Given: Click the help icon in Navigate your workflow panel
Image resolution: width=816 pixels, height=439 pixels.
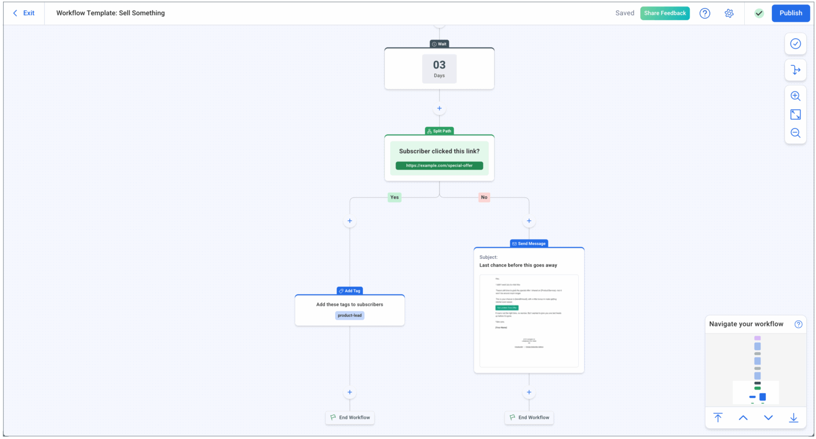Looking at the screenshot, I should tap(798, 324).
